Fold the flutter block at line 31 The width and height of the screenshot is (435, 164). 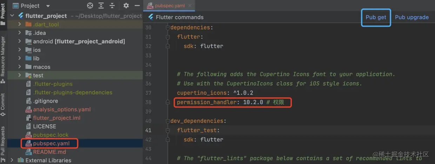click(x=168, y=37)
